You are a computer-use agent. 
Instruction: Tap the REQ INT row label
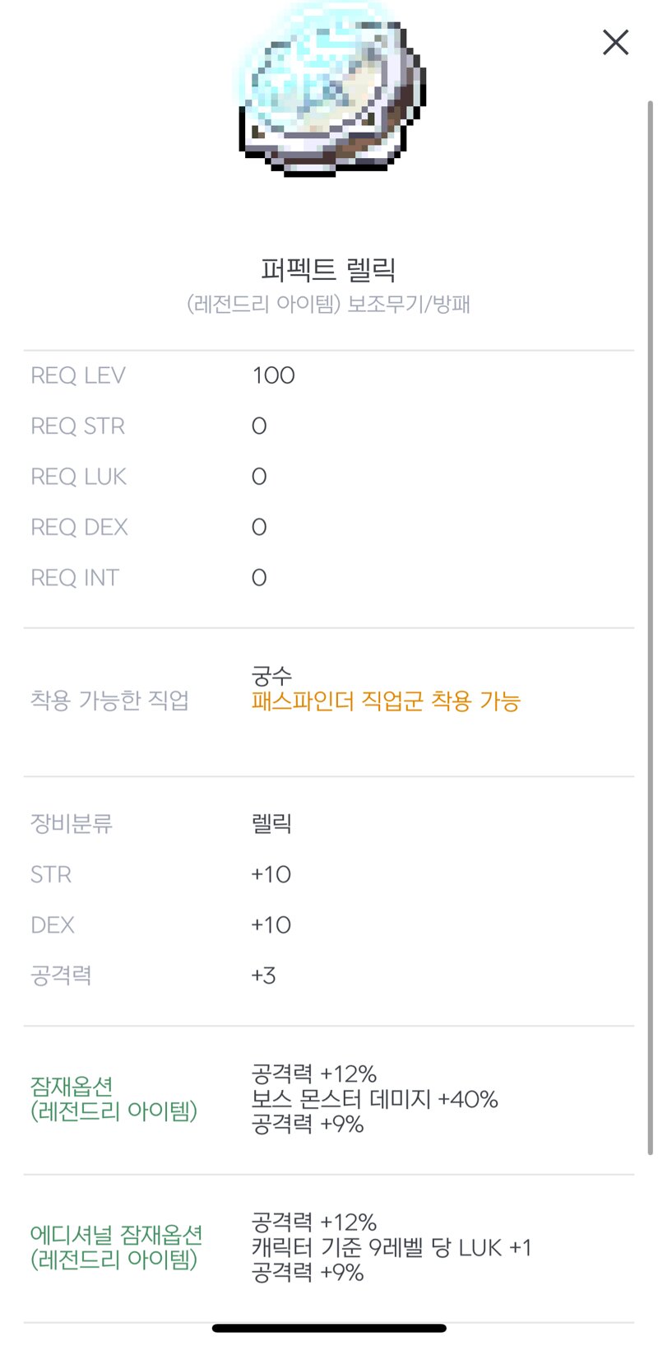coord(75,578)
